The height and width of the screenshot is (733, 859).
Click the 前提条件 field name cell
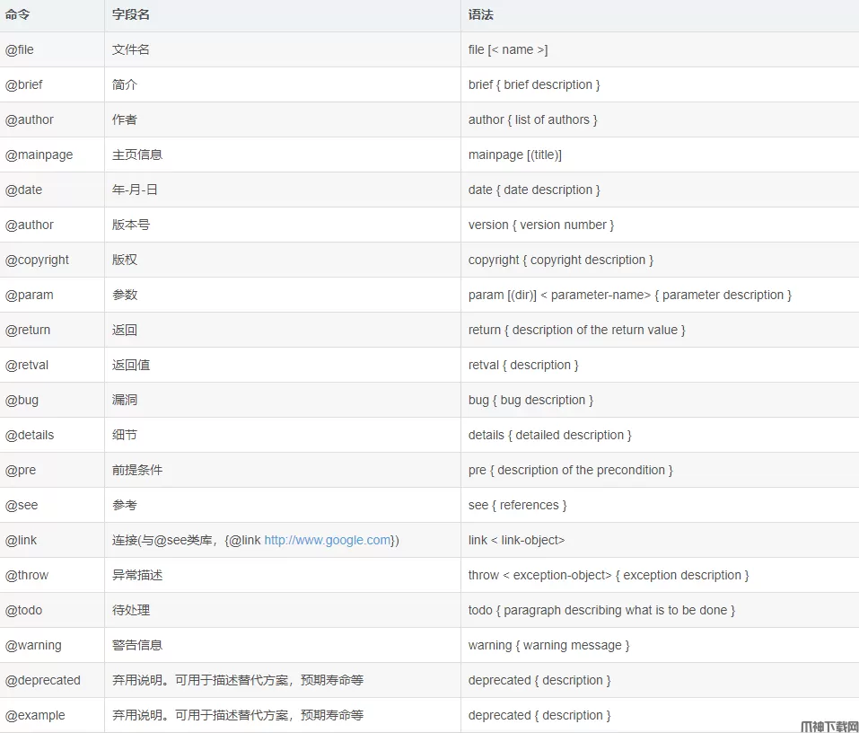137,470
